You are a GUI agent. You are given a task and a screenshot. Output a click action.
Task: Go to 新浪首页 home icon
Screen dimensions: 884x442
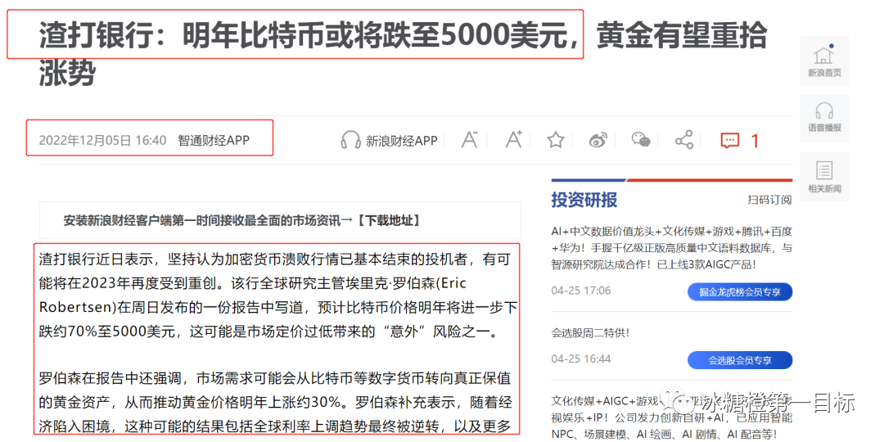[824, 61]
